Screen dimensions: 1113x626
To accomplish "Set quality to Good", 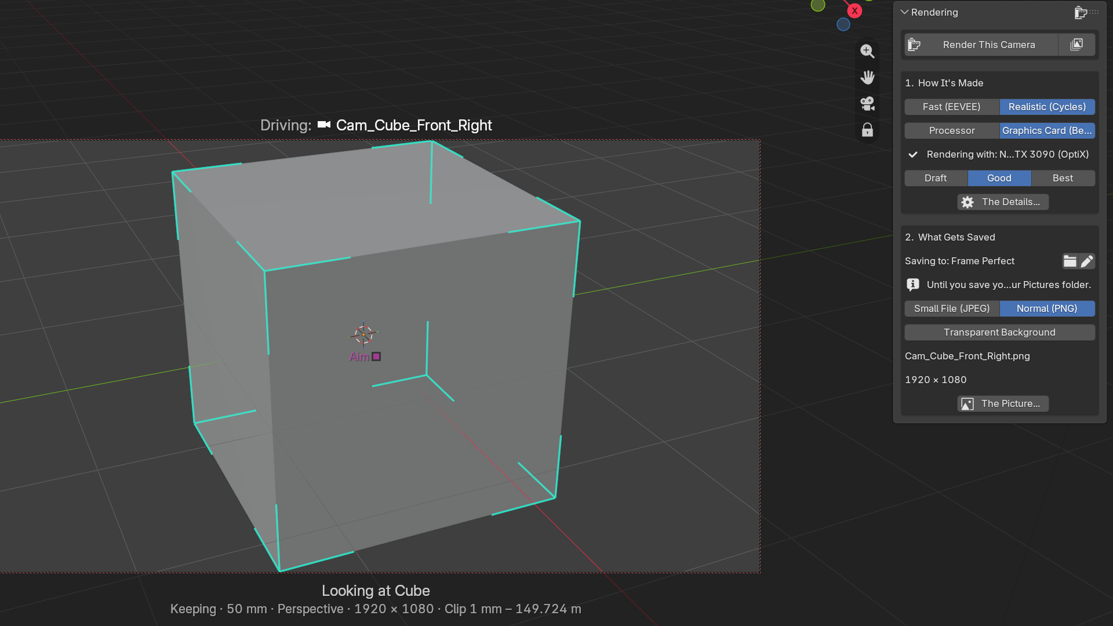I will coord(999,178).
